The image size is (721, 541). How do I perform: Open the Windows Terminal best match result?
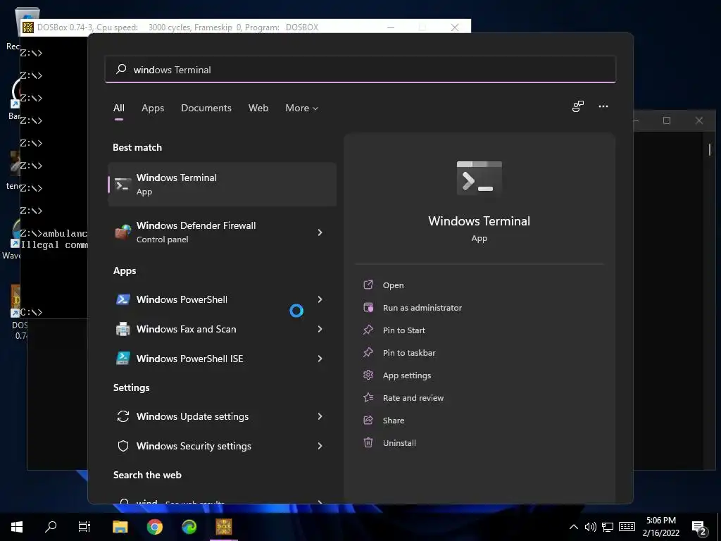[x=222, y=184]
